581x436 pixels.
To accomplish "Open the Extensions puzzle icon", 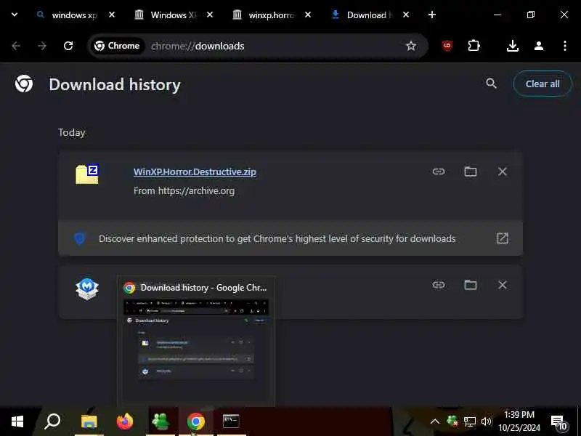I will pos(474,46).
